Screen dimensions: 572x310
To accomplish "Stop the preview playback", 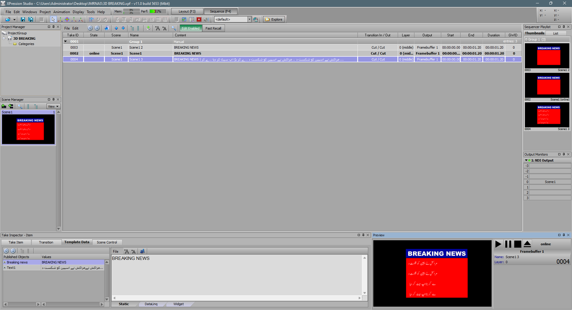I will click(518, 244).
